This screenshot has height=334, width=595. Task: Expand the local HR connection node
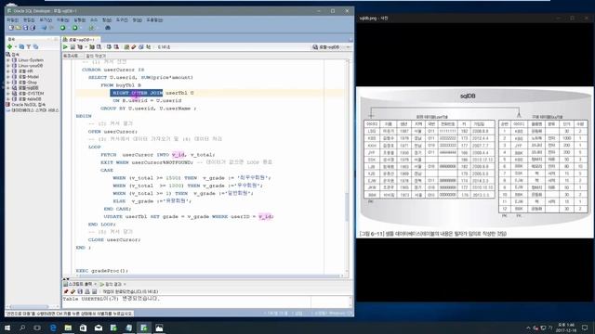coord(8,71)
